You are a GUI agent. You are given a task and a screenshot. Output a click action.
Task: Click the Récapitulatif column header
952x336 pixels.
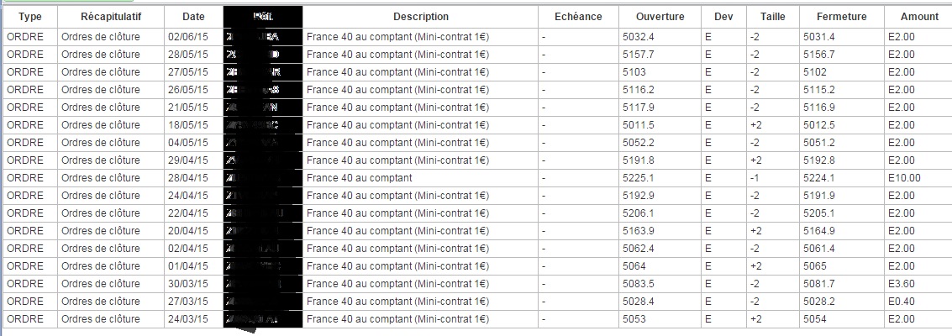(110, 17)
